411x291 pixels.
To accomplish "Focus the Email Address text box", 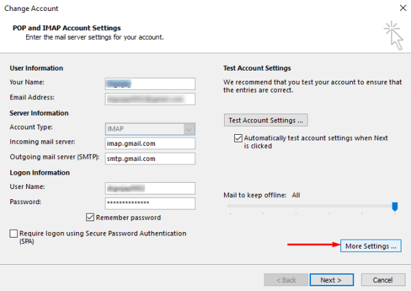I will tap(150, 99).
